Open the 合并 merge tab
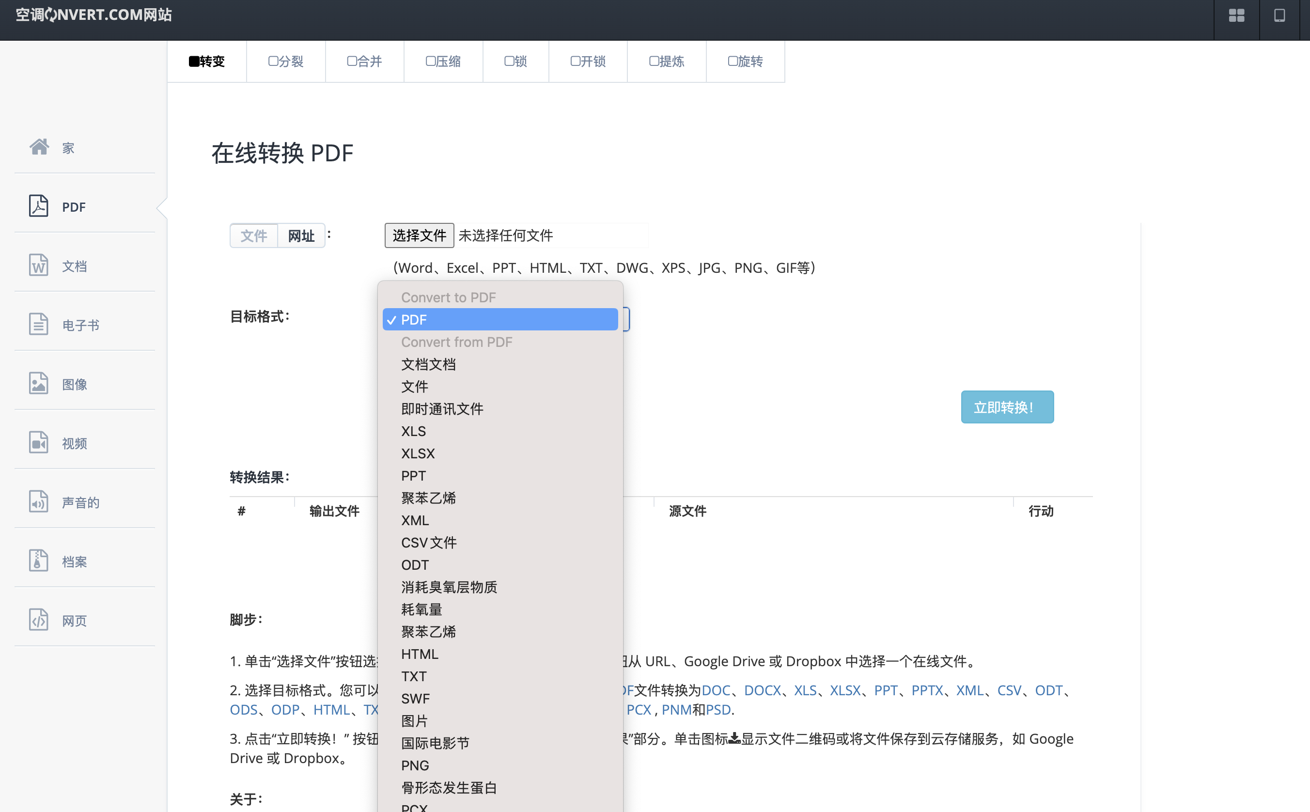This screenshot has width=1310, height=812. [x=364, y=61]
